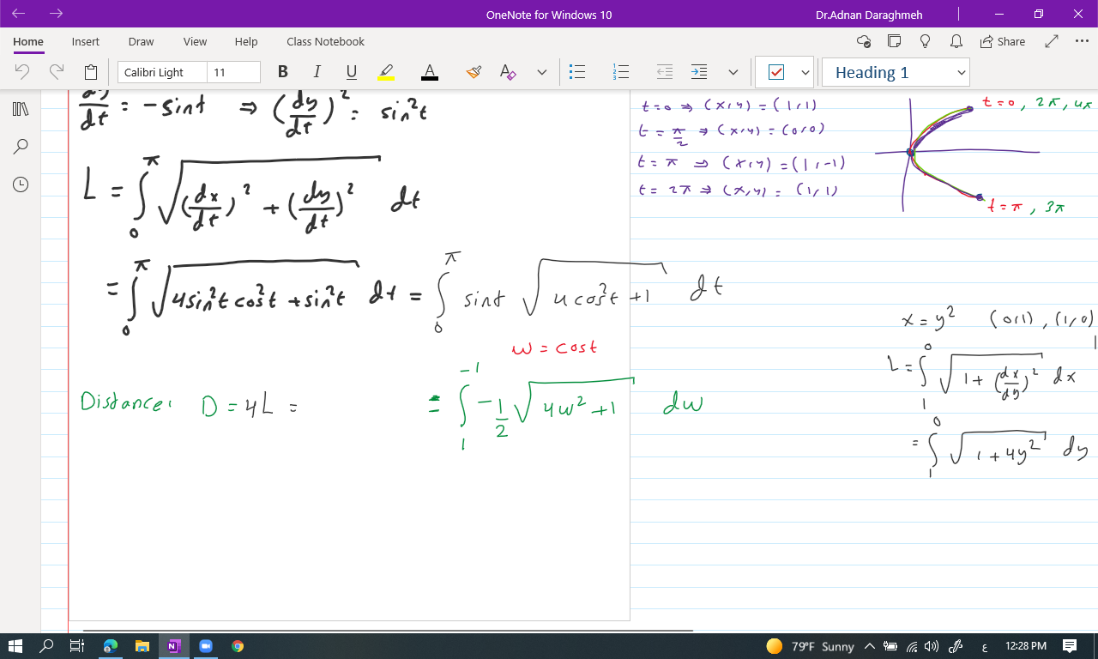
Task: Open the Zoom app in taskbar
Action: click(x=206, y=646)
